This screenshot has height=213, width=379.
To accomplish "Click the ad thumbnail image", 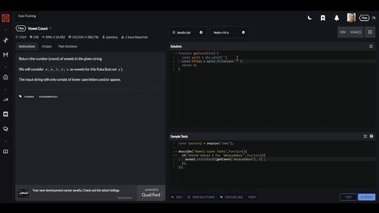I will click(24, 193).
